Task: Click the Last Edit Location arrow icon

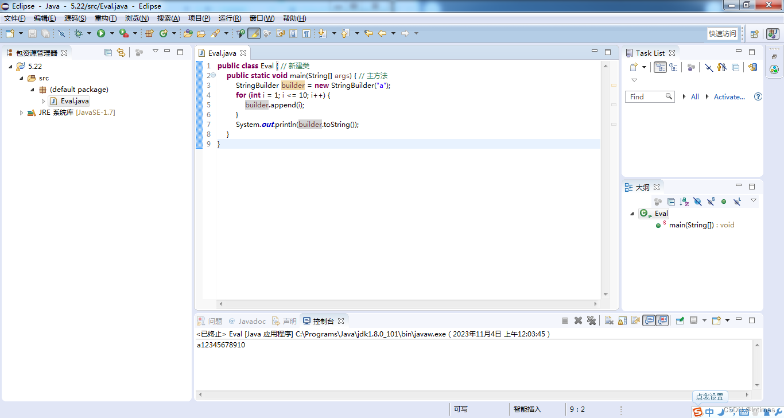Action: pos(368,33)
